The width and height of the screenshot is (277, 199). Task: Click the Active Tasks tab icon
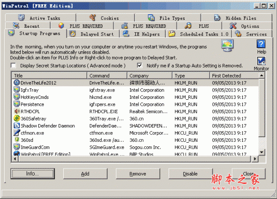pos(21,18)
